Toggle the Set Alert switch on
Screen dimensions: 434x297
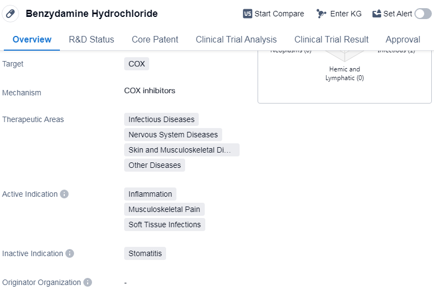[423, 14]
